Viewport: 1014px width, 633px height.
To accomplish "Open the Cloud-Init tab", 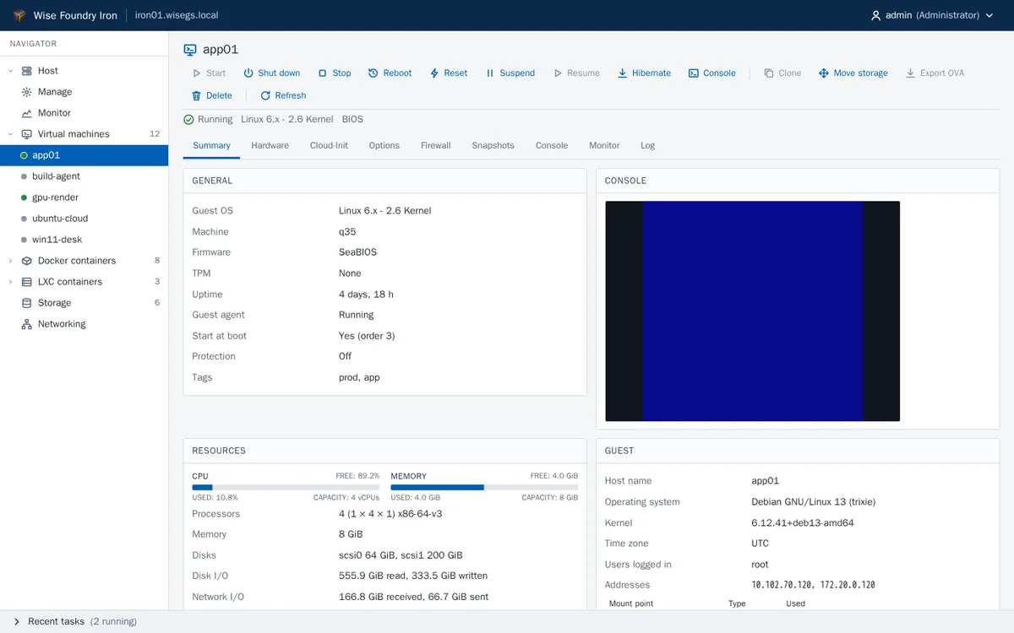I will [329, 146].
